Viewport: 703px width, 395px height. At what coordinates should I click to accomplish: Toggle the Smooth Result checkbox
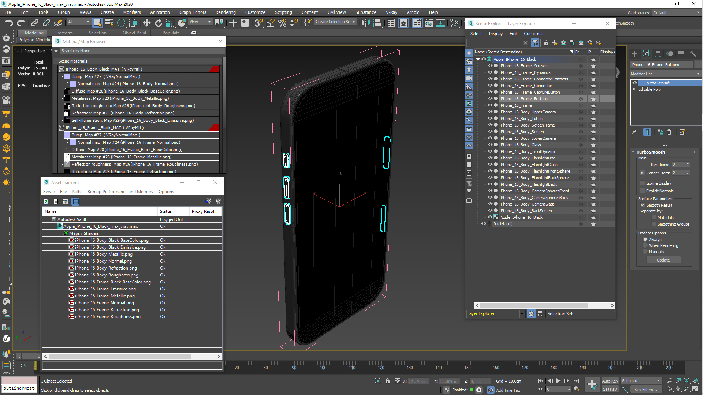pos(643,205)
